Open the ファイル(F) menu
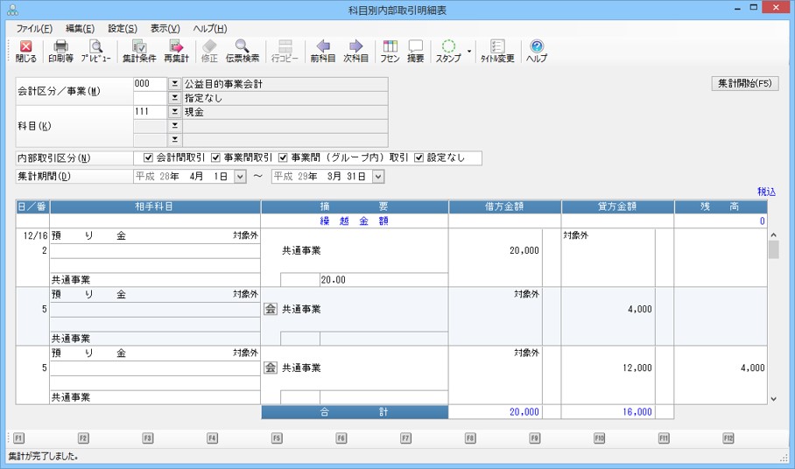 pyautogui.click(x=34, y=29)
